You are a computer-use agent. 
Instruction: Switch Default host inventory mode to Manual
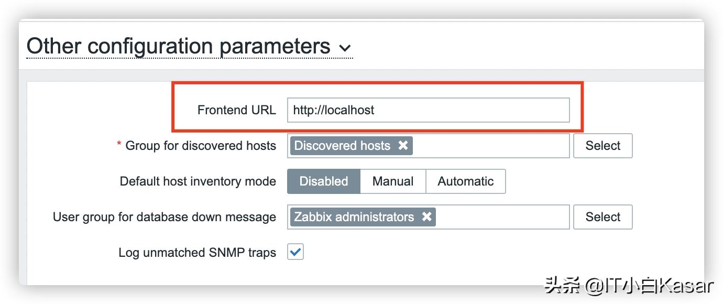392,181
